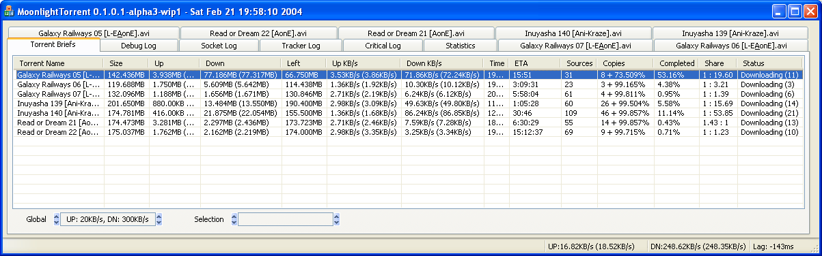Image resolution: width=822 pixels, height=256 pixels.
Task: Sort by ETA column header
Action: 535,63
